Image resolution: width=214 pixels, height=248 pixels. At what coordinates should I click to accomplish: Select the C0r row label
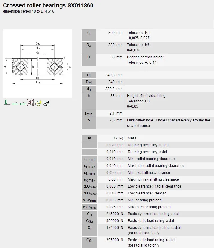[89, 242]
